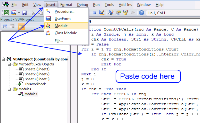The width and height of the screenshot is (200, 123).
Task: Collapse the Microsoft Excel Objects folder
Action: point(9,64)
